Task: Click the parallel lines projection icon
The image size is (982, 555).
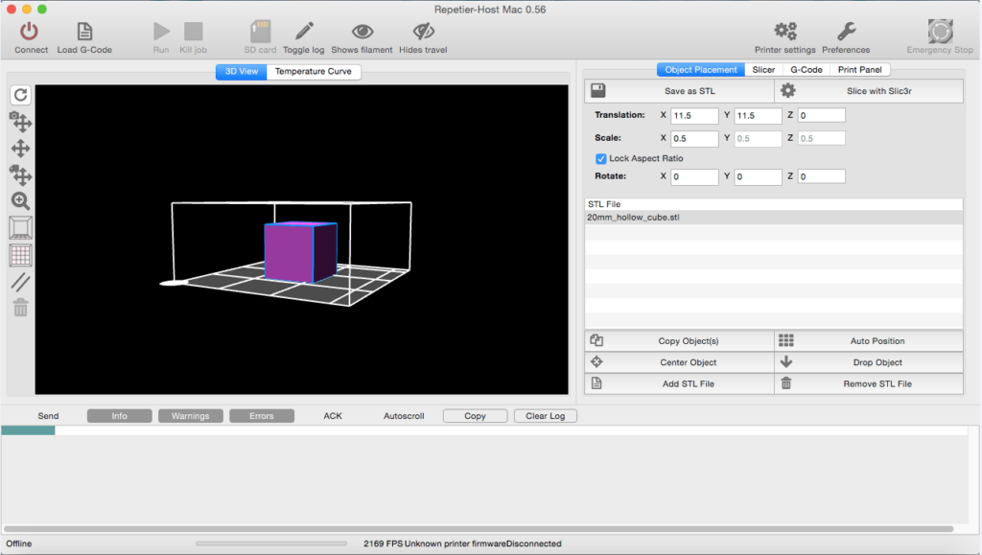Action: [21, 282]
